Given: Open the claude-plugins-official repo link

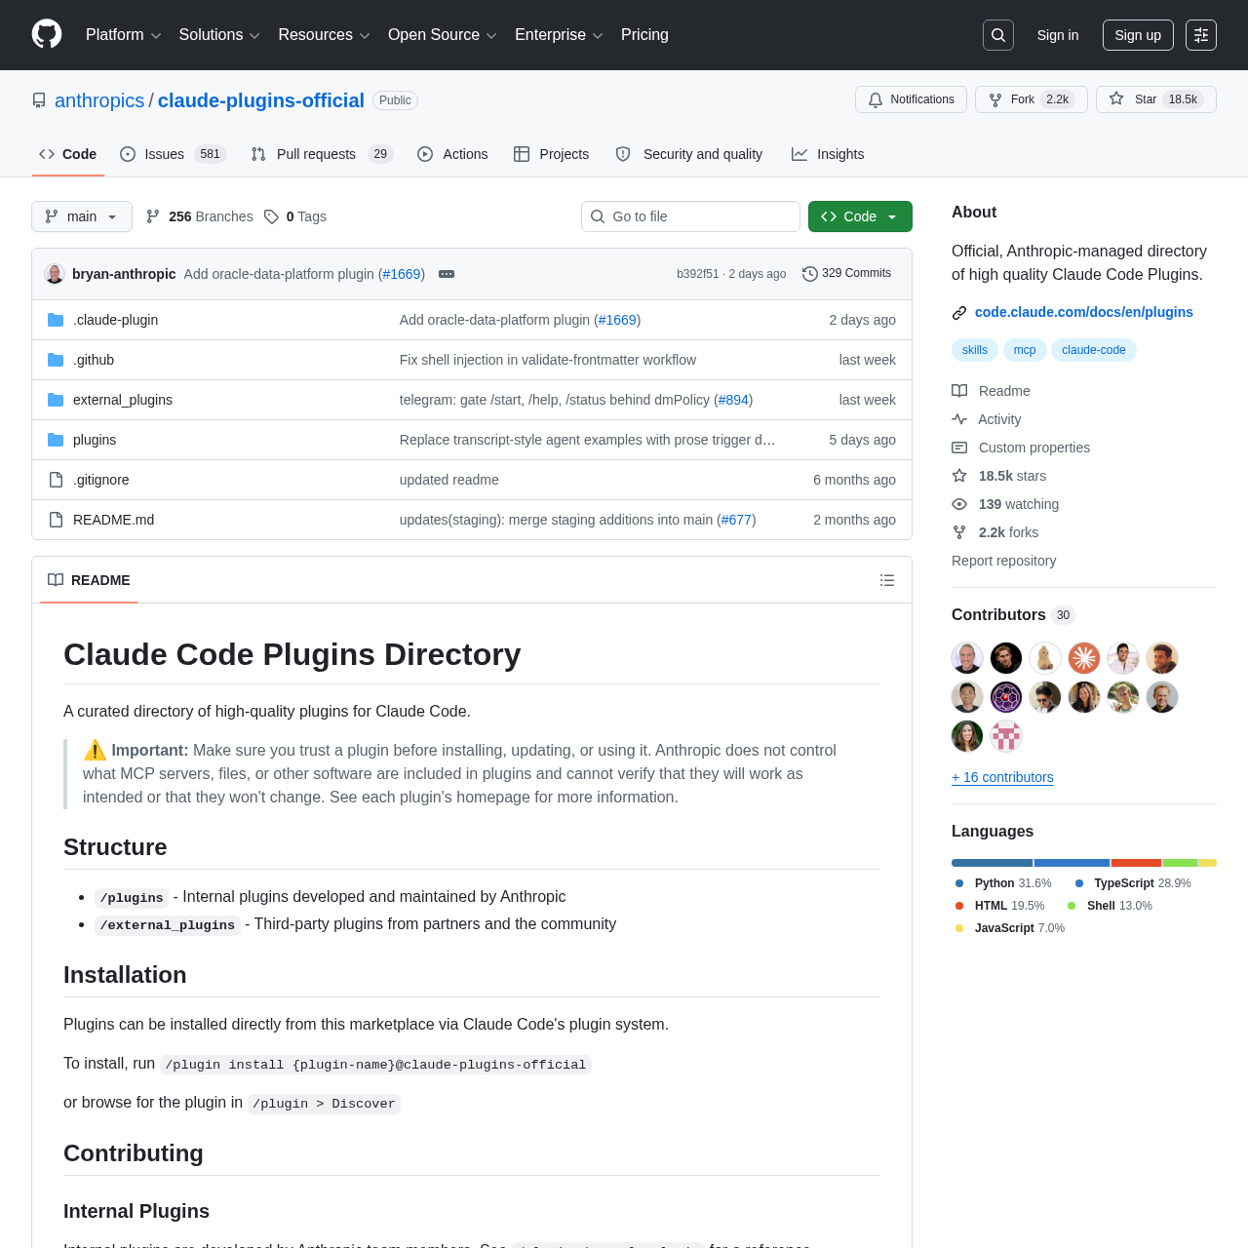Looking at the screenshot, I should click(261, 100).
